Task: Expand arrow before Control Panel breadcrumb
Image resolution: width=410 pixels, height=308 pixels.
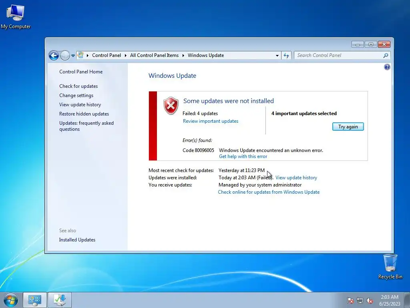Action: pyautogui.click(x=88, y=55)
